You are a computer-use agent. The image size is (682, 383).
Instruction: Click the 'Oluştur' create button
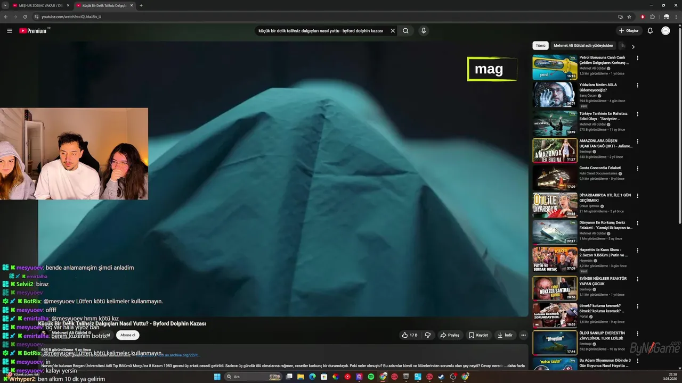coord(629,31)
